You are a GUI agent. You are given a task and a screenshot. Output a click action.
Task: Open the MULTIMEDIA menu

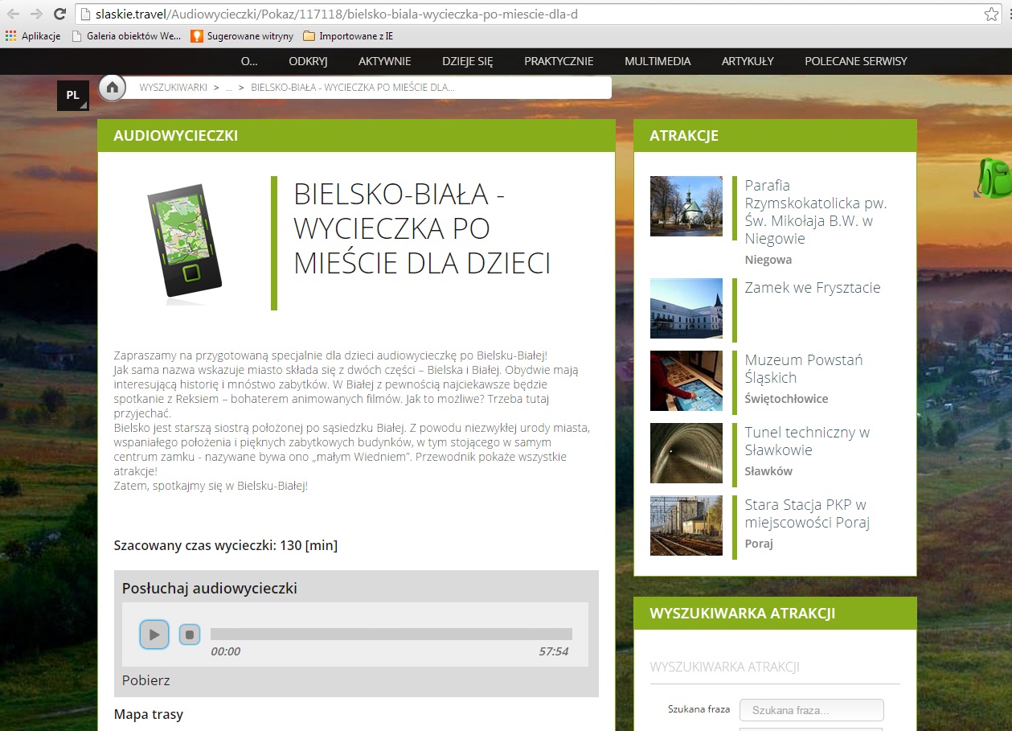point(658,61)
